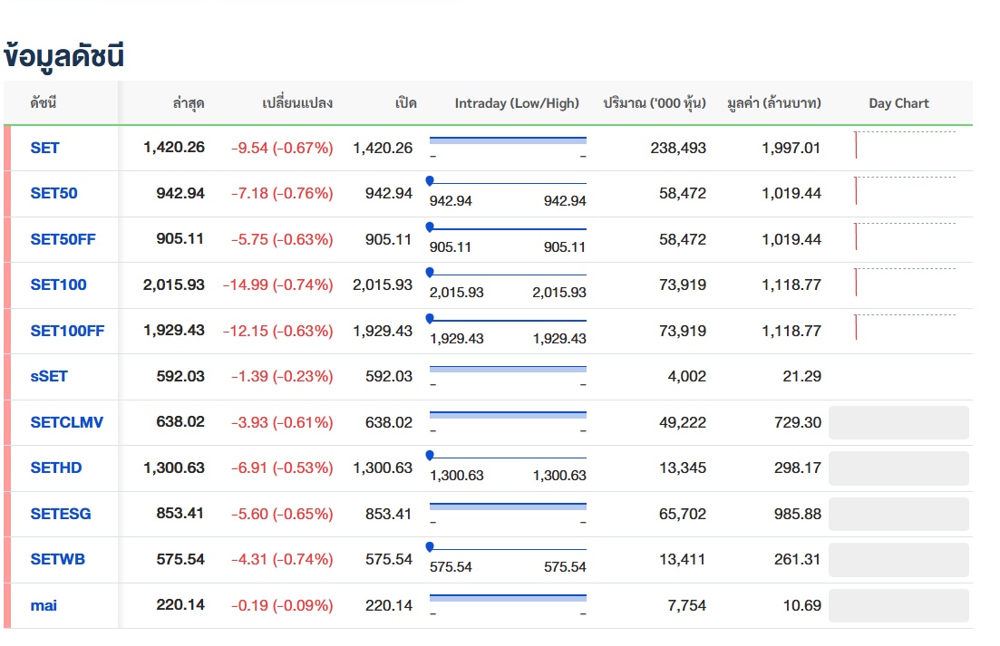Click the SET50 intraday low/high range bar
This screenshot has height=646, width=1000.
tap(508, 183)
